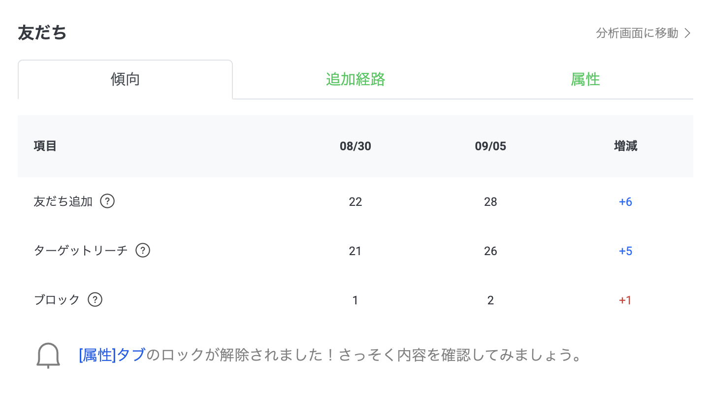Click the red +1 block increase

click(625, 300)
